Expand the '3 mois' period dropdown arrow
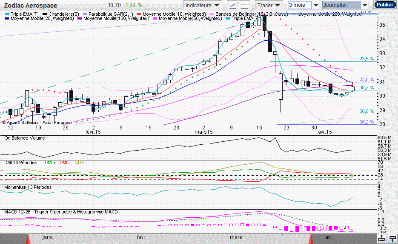 tap(315, 5)
